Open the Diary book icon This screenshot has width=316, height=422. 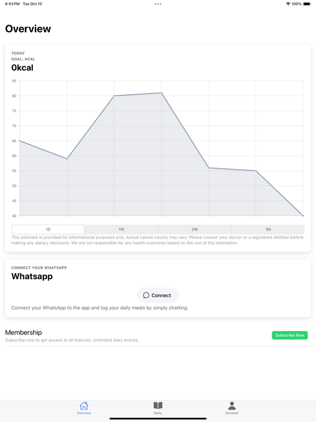click(x=158, y=406)
